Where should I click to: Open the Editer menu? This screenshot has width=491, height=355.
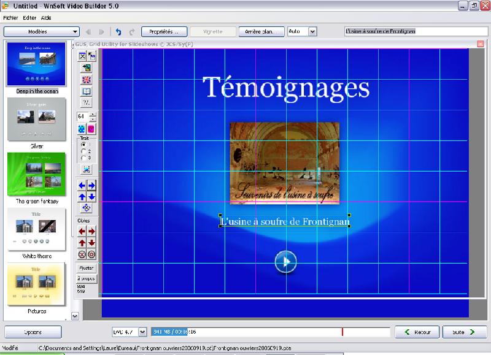pos(29,18)
